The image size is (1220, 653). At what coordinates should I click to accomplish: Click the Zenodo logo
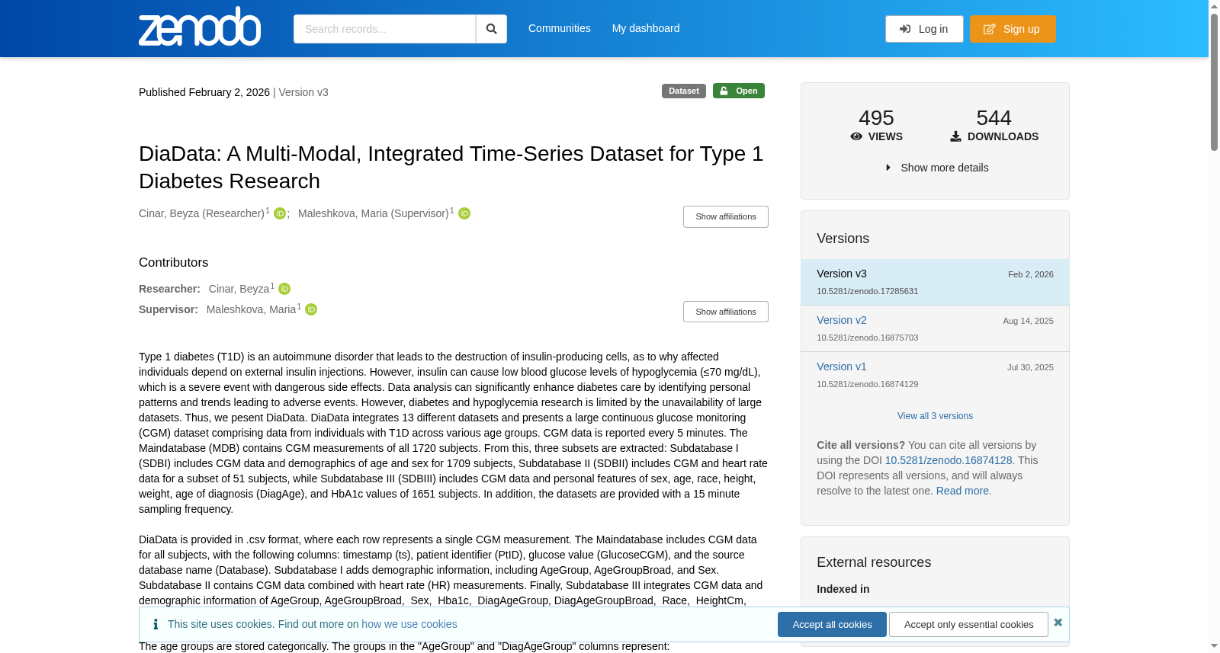click(200, 27)
